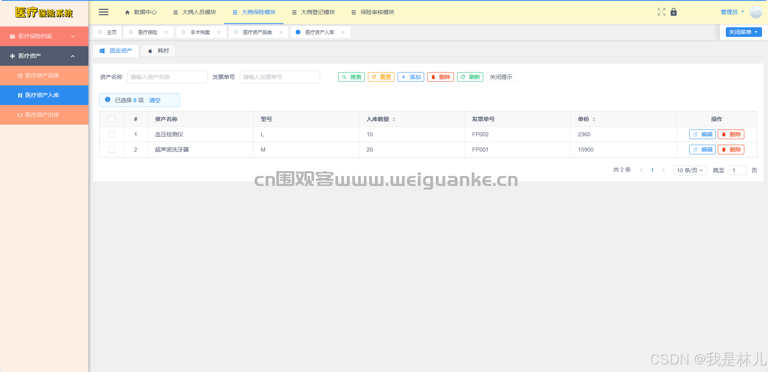768x372 pixels.
Task: Click the 重置 reset button
Action: (x=381, y=77)
